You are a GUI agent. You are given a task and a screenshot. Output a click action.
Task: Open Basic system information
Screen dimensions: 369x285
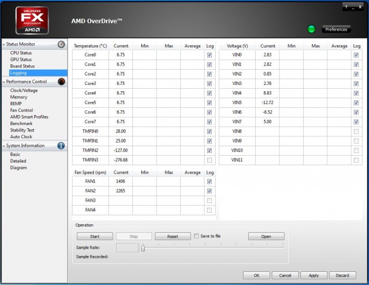[15, 154]
